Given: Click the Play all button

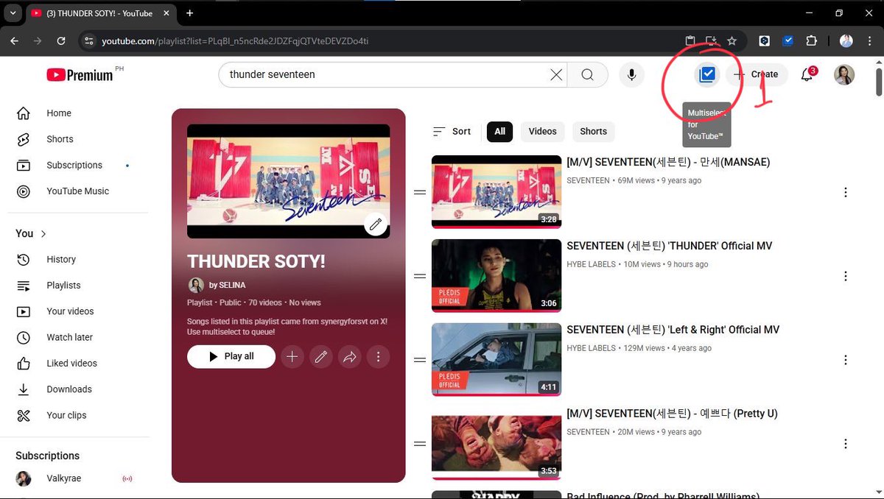Looking at the screenshot, I should pyautogui.click(x=231, y=356).
